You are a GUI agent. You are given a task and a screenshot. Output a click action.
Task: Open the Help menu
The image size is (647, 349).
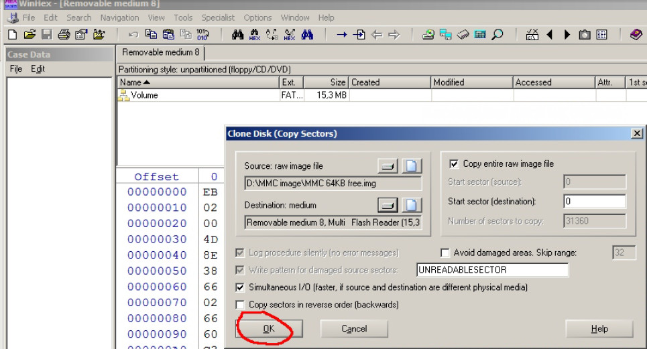(x=326, y=17)
